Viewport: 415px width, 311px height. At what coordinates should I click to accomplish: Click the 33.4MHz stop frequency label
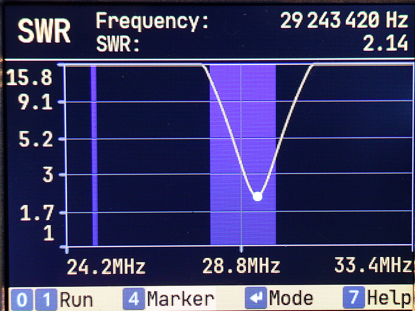(373, 266)
